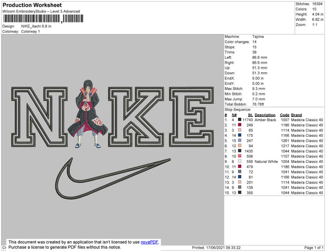Select the design name NIKE_itachi 6,8 in
This screenshot has width=326, height=252.
coord(36,26)
